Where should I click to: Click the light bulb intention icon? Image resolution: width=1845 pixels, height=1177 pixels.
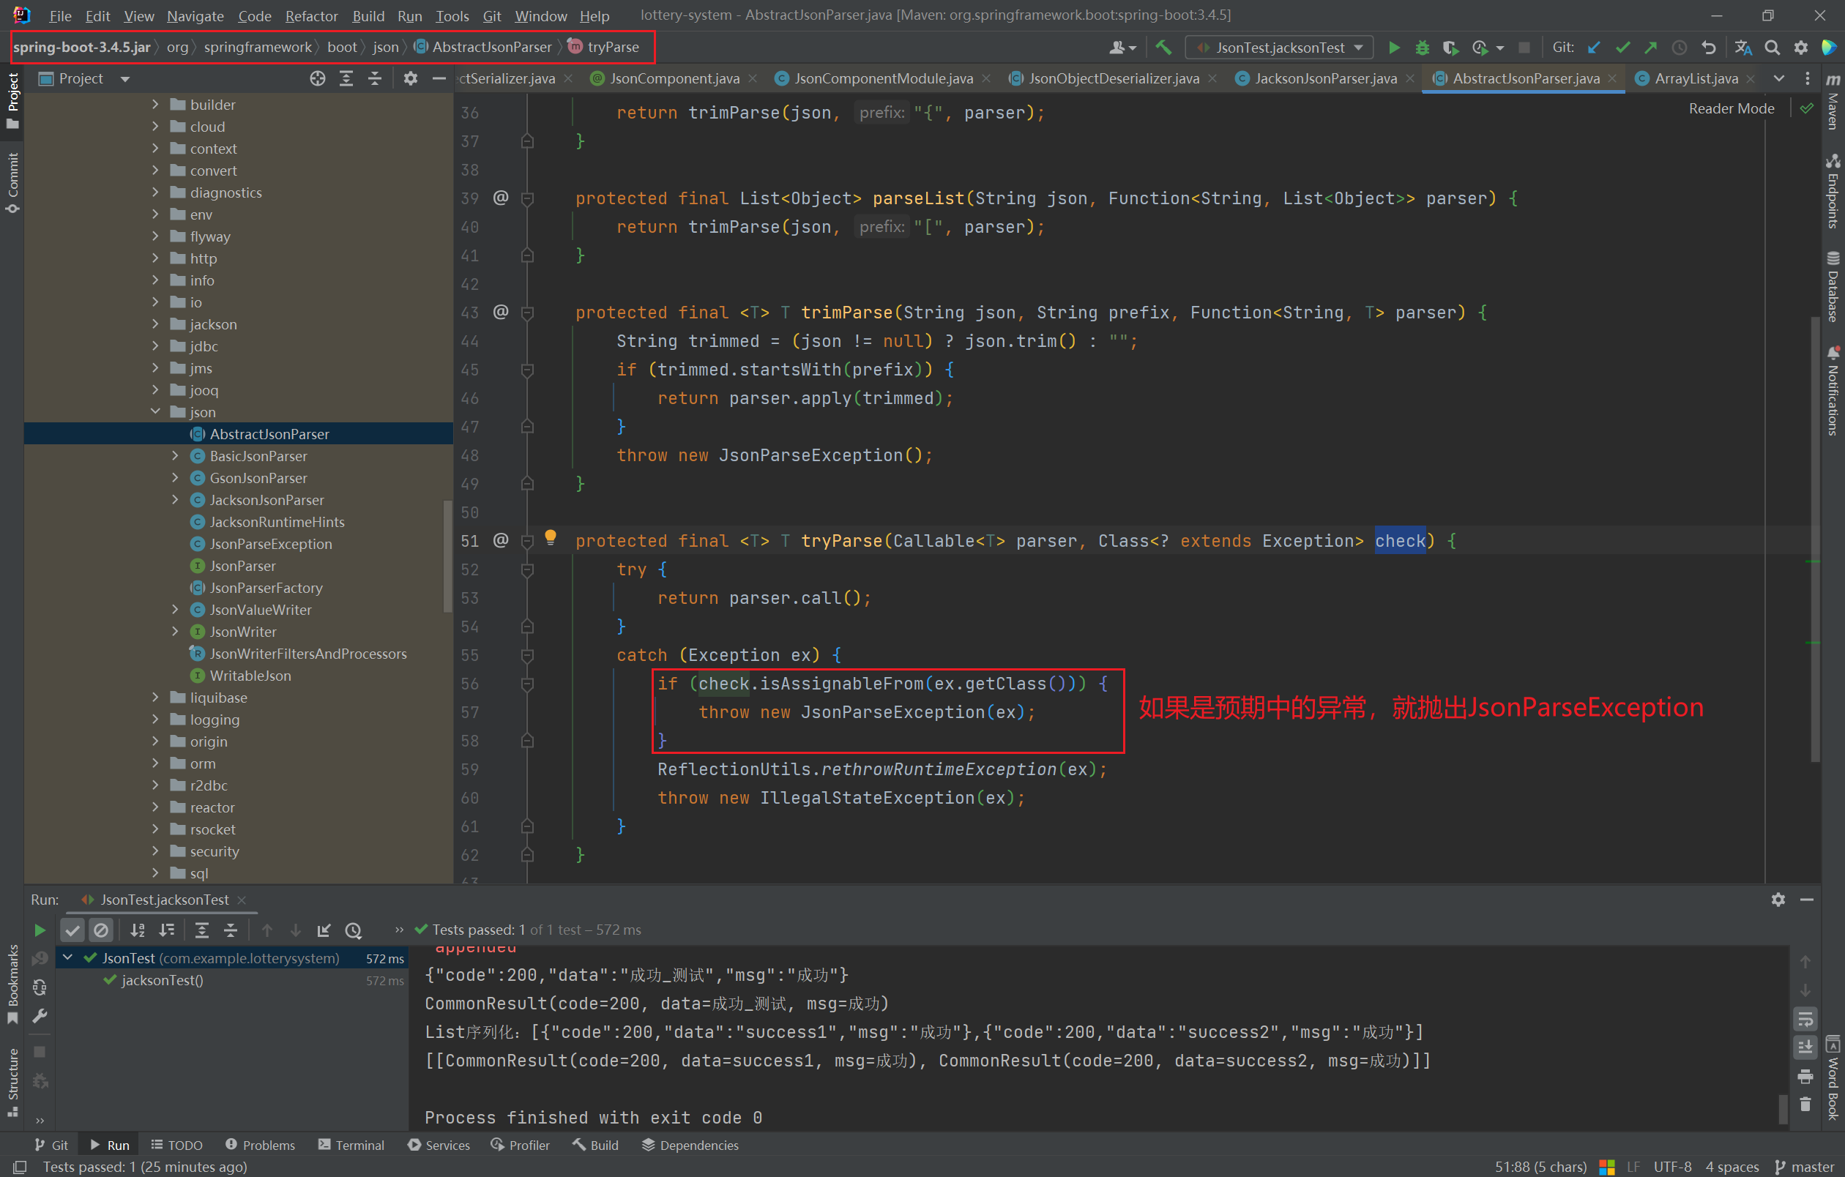tap(550, 537)
